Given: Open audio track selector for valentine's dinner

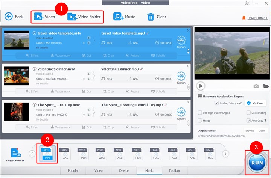Looking at the screenshot, I should click(x=84, y=79).
